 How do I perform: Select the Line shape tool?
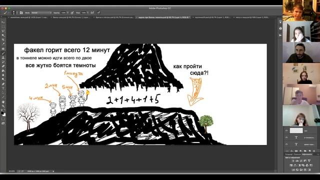(x=3, y=97)
